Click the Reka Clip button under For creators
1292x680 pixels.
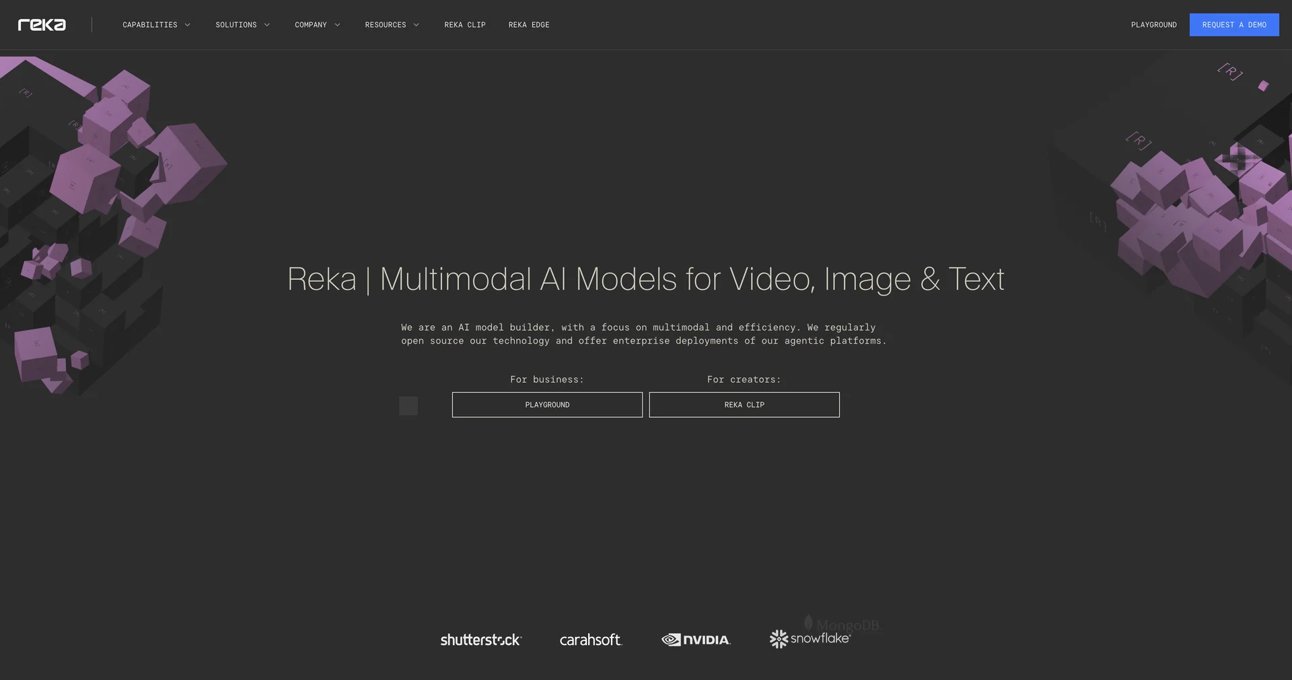coord(744,405)
